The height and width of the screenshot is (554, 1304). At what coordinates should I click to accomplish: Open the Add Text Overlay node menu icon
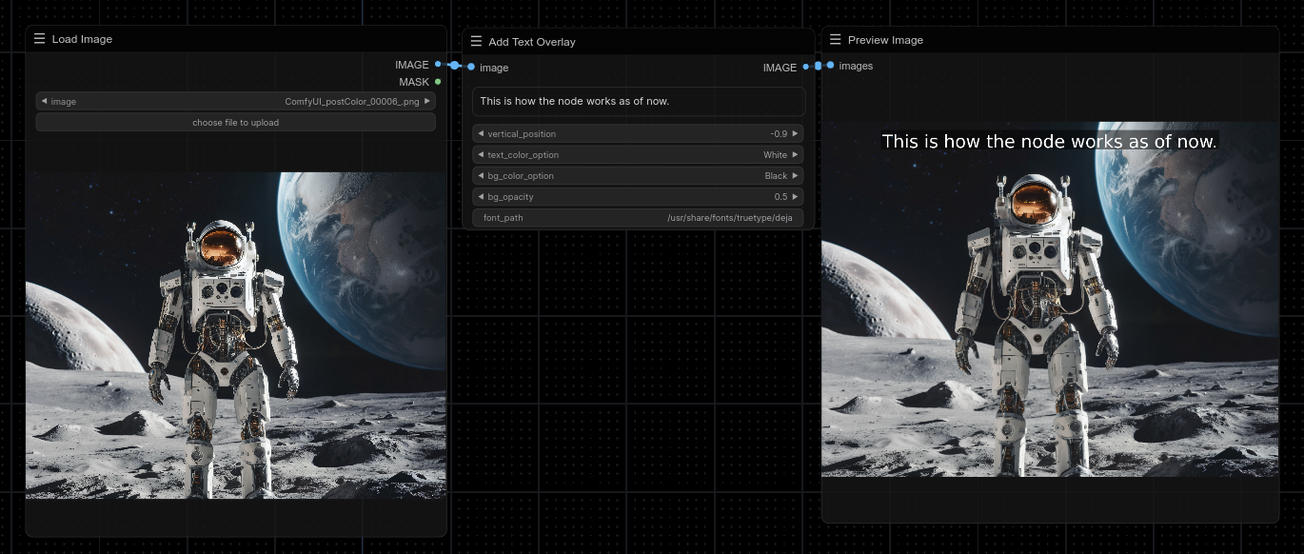[476, 42]
